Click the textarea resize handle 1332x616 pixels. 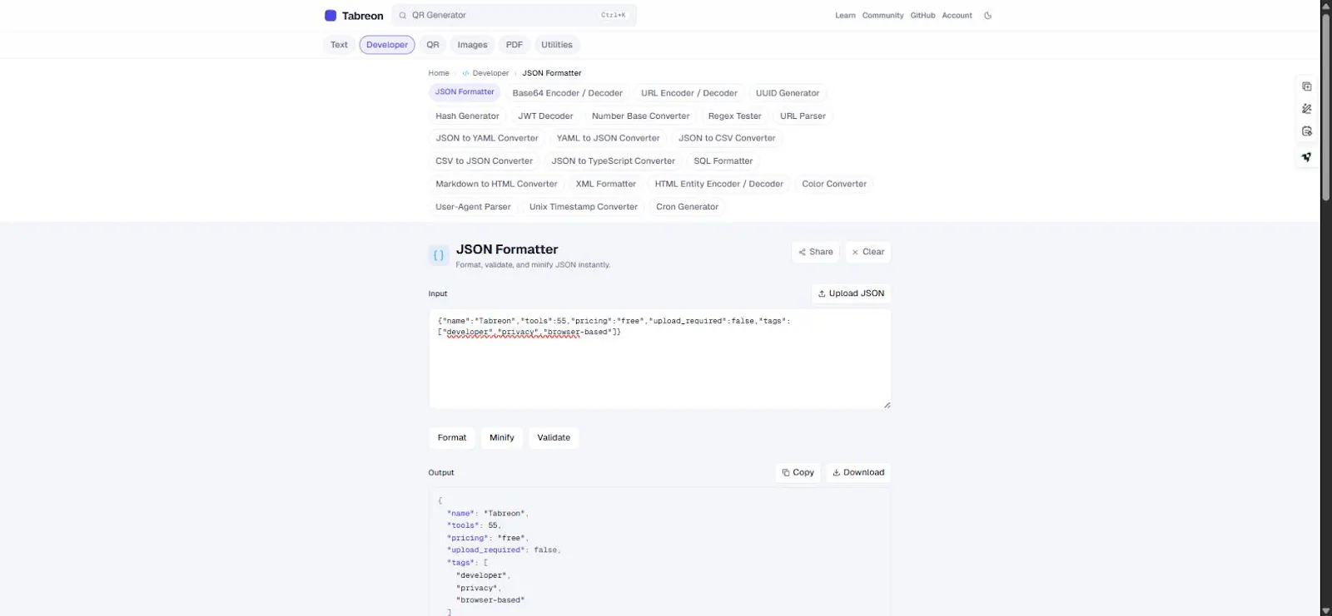click(x=887, y=405)
